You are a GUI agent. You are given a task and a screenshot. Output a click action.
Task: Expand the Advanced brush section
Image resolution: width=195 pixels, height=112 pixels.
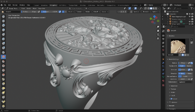click(x=174, y=86)
